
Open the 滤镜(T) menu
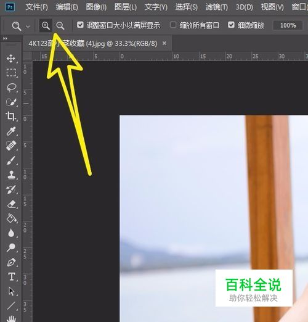tap(217, 7)
